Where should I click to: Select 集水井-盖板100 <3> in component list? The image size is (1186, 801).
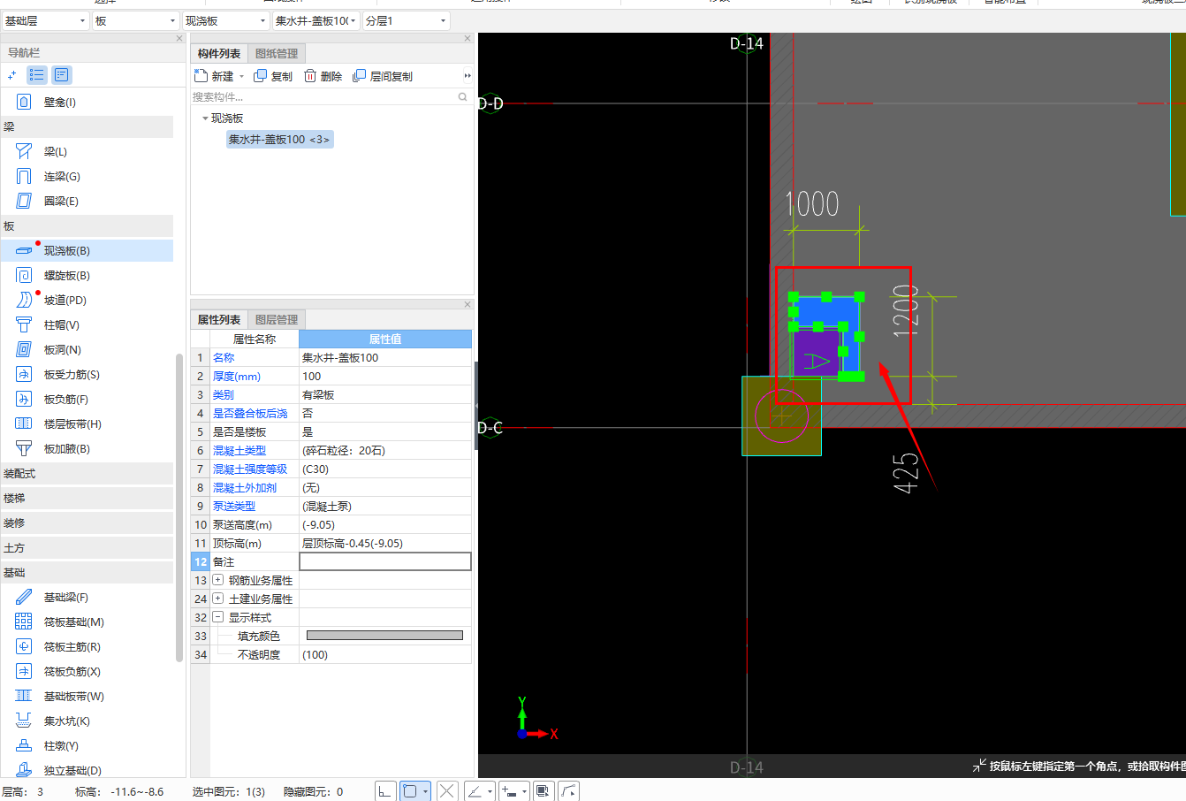[279, 140]
